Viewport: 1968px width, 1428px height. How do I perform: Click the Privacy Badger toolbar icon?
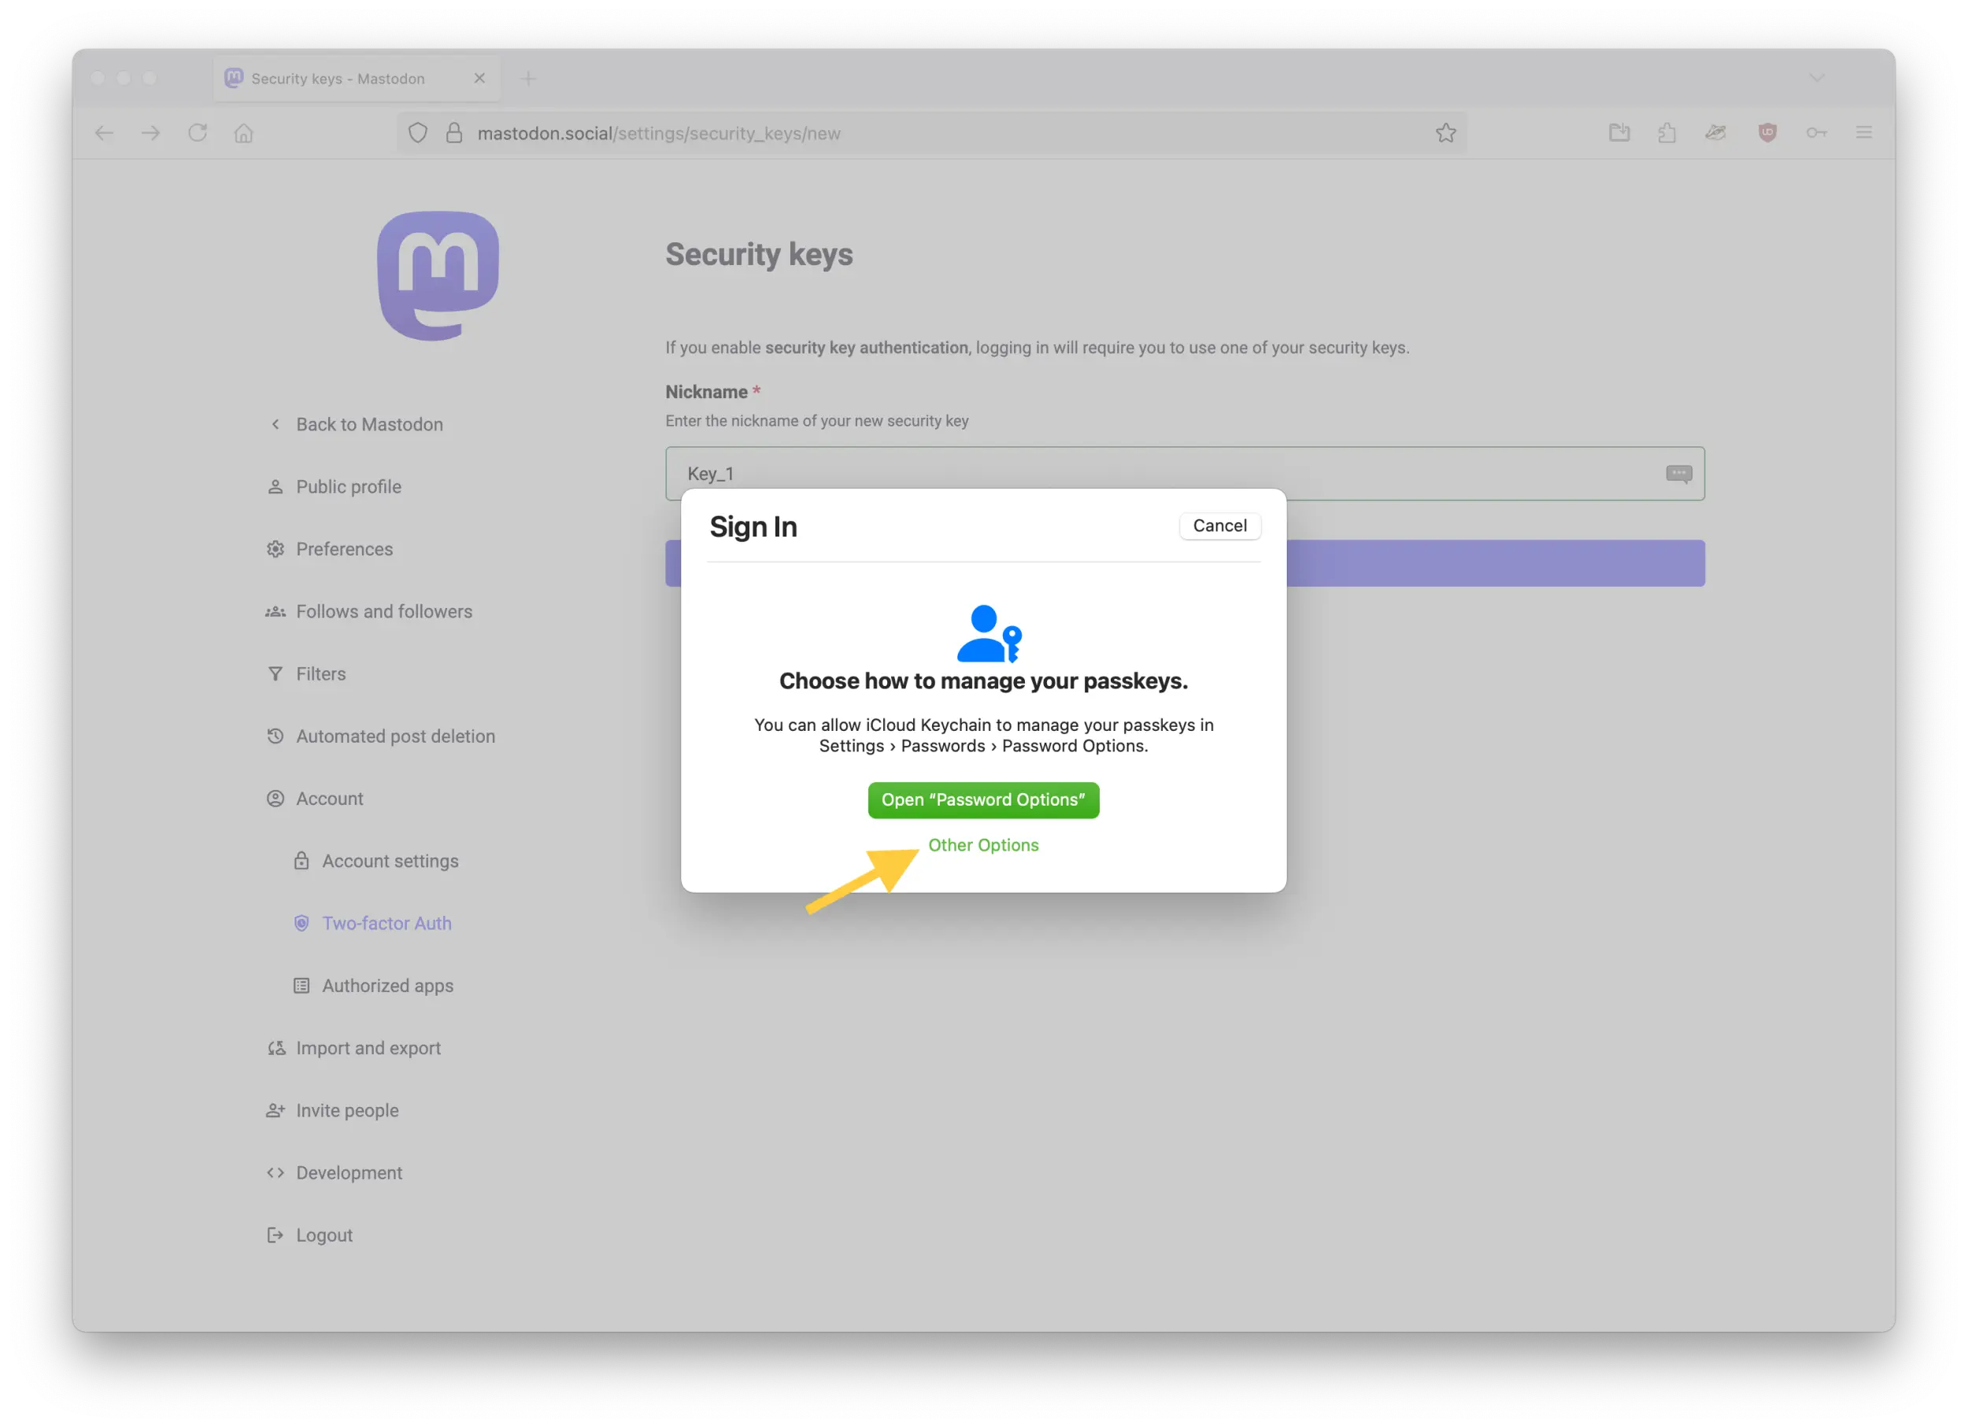(x=1715, y=133)
